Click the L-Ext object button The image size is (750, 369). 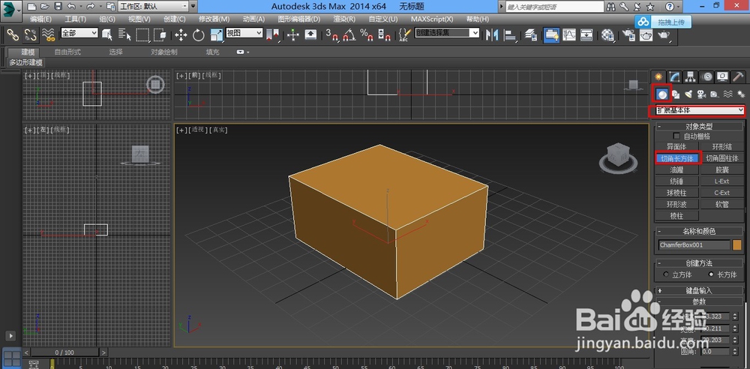tap(721, 181)
